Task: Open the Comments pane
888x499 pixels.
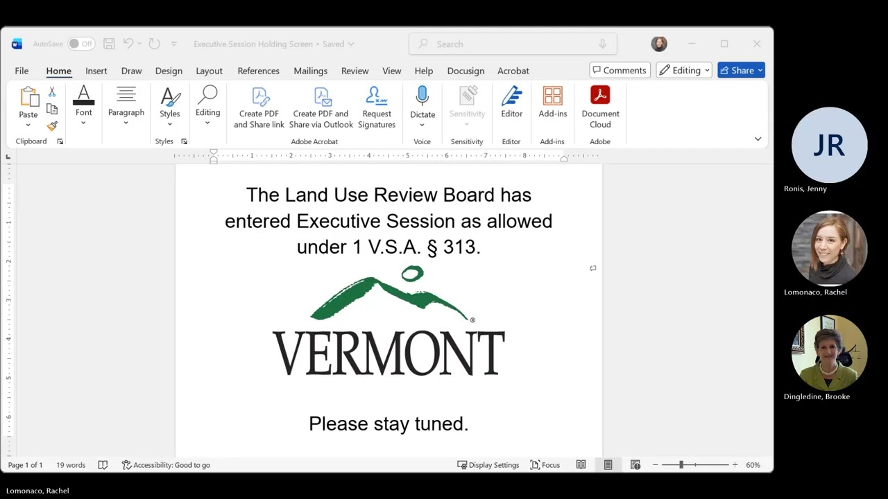Action: [620, 70]
